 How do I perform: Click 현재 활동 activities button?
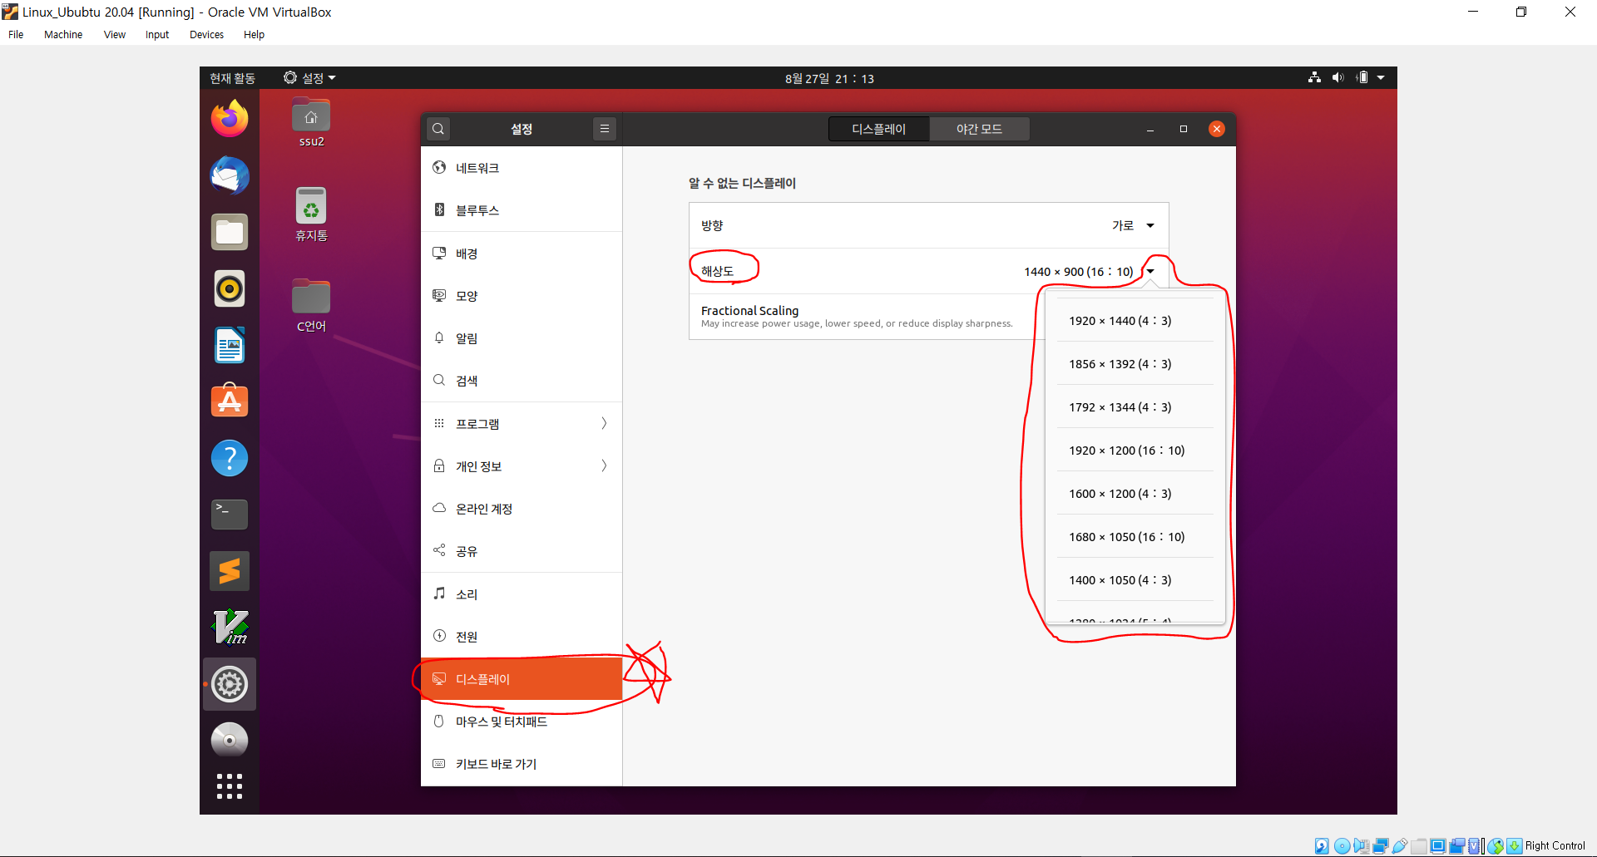coord(232,78)
